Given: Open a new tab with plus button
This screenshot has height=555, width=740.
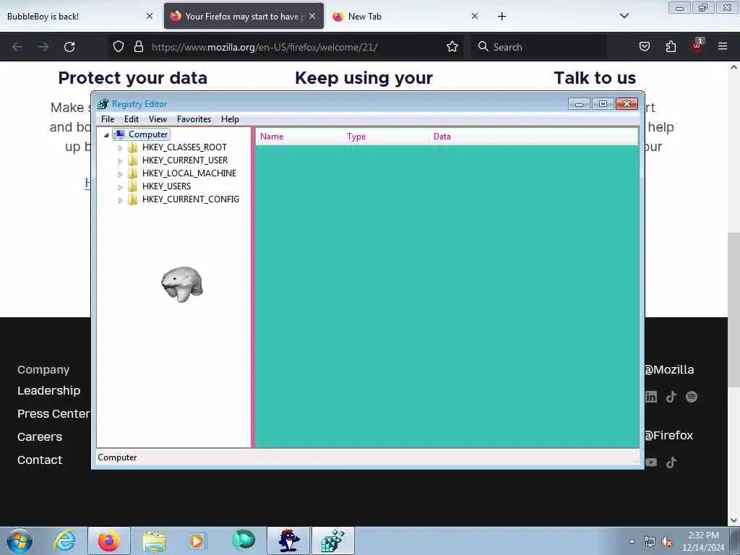Looking at the screenshot, I should coord(502,17).
